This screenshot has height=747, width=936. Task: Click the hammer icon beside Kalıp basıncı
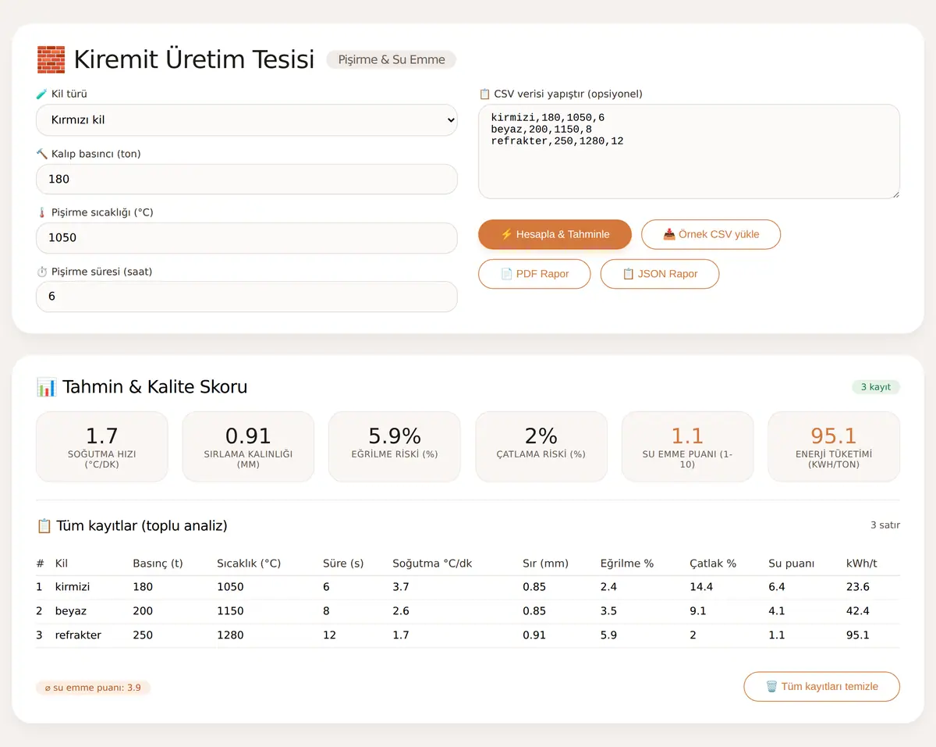coord(42,154)
